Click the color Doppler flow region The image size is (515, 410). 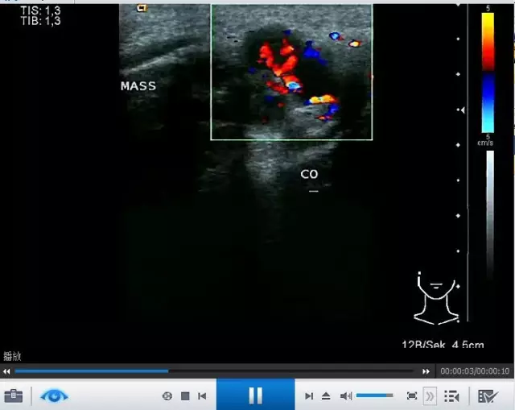click(x=291, y=72)
